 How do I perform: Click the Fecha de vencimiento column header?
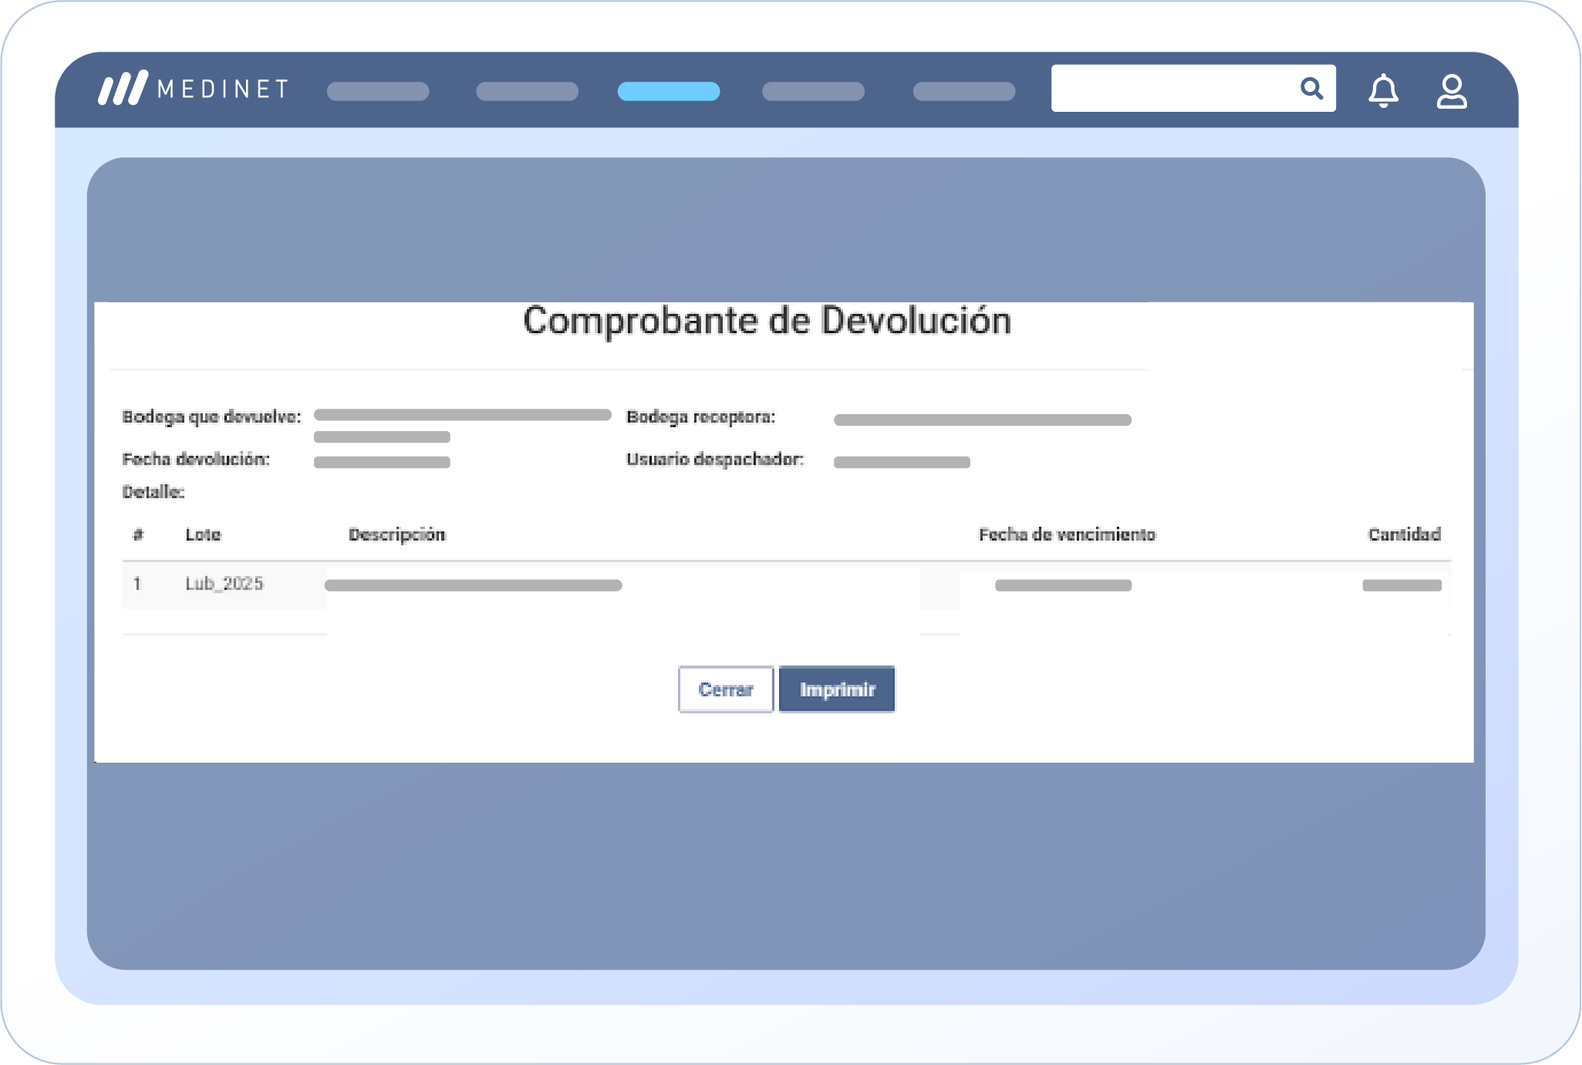pyautogui.click(x=1067, y=534)
